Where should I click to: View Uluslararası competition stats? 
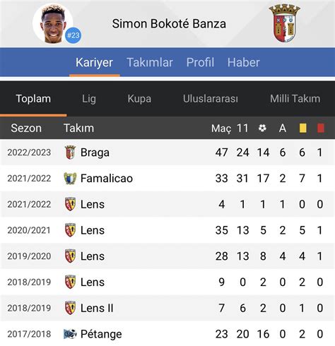pos(211,99)
